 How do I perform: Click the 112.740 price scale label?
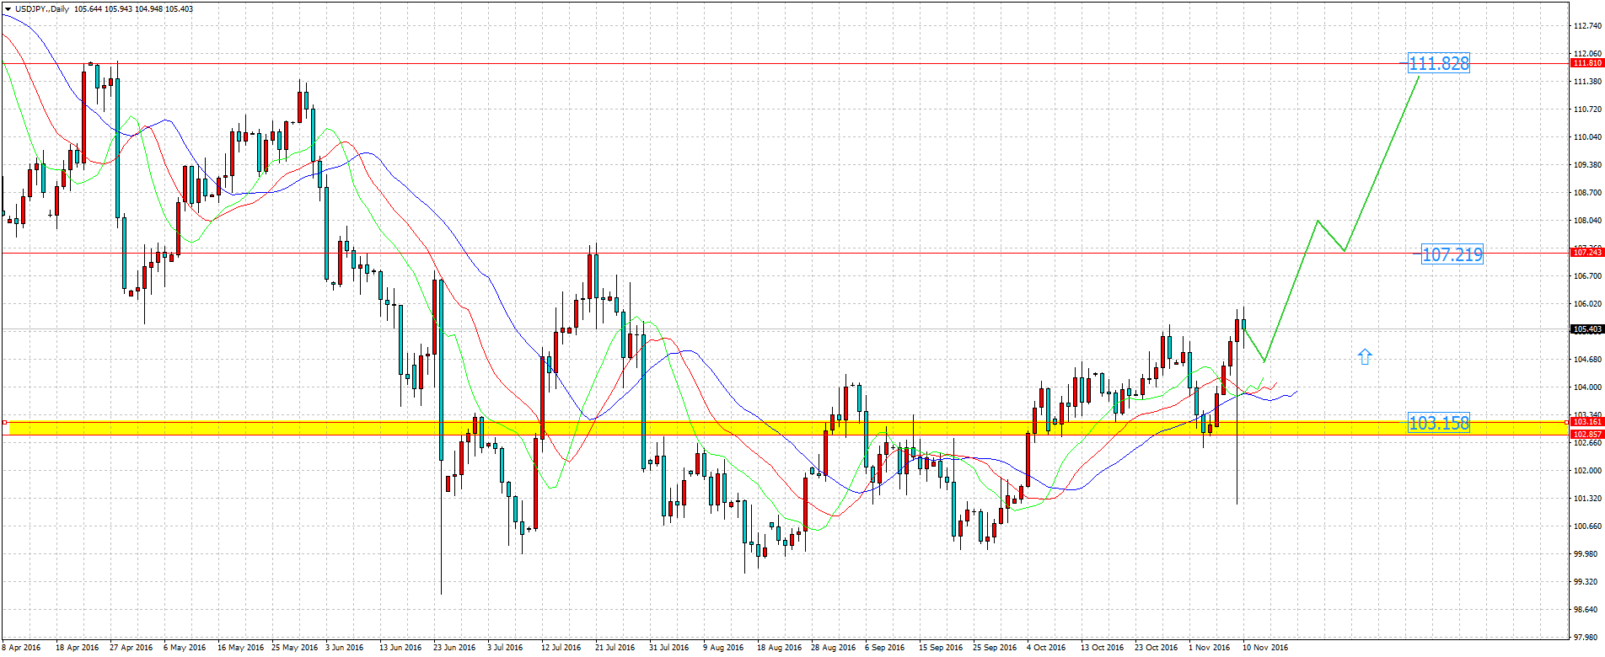[x=1587, y=26]
